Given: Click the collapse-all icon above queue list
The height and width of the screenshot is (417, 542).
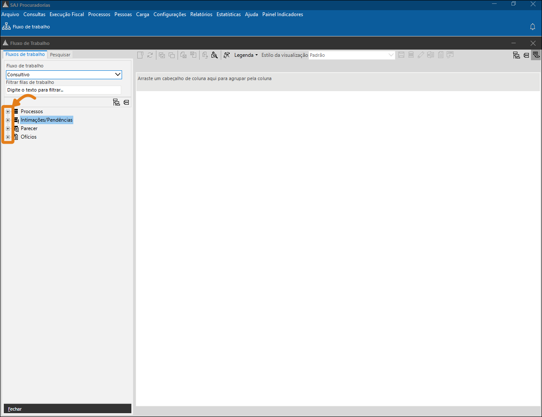Looking at the screenshot, I should click(x=126, y=102).
